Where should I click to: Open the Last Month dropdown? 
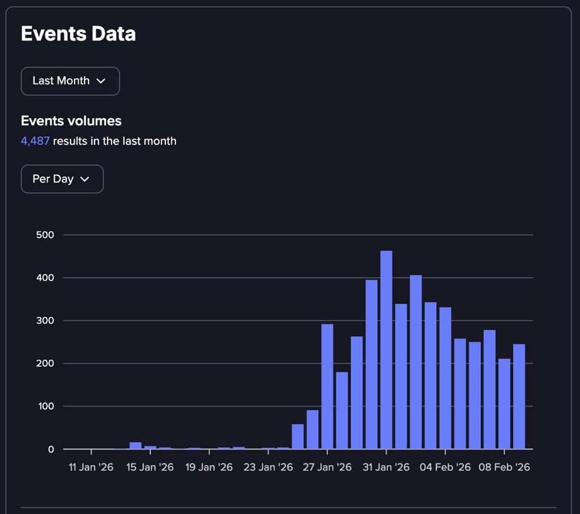tap(70, 81)
